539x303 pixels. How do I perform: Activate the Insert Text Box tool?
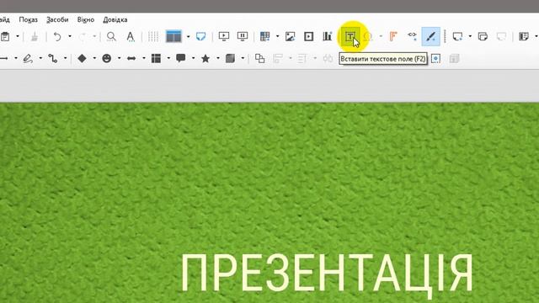tap(350, 36)
